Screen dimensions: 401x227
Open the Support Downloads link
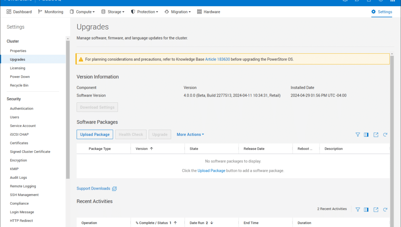[x=97, y=188]
